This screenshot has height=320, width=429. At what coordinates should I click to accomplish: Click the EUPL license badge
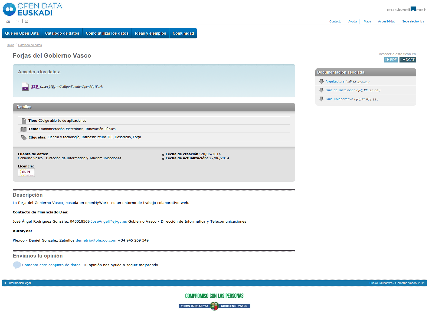26,172
